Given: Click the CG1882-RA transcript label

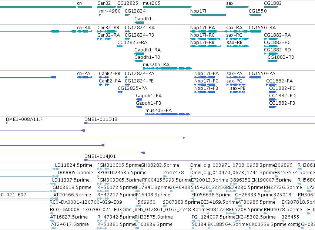Looking at the screenshot, I should tap(277, 35).
